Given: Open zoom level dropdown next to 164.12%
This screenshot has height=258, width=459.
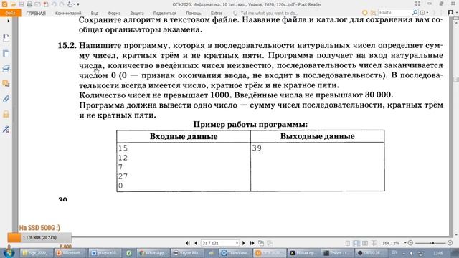Looking at the screenshot, I should pos(405,243).
